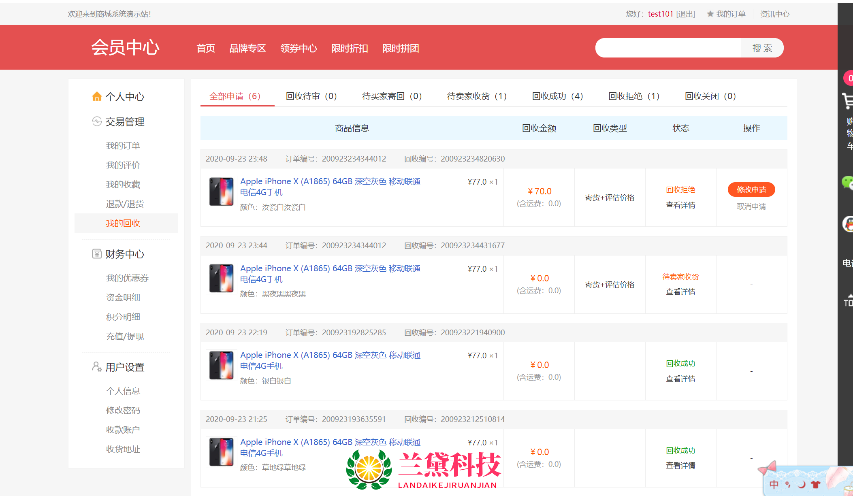Image resolution: width=853 pixels, height=496 pixels.
Task: Click the WeChat icon in right sidebar
Action: click(x=847, y=182)
